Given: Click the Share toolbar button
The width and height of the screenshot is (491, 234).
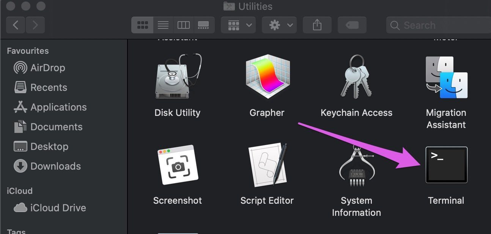Looking at the screenshot, I should [x=317, y=25].
